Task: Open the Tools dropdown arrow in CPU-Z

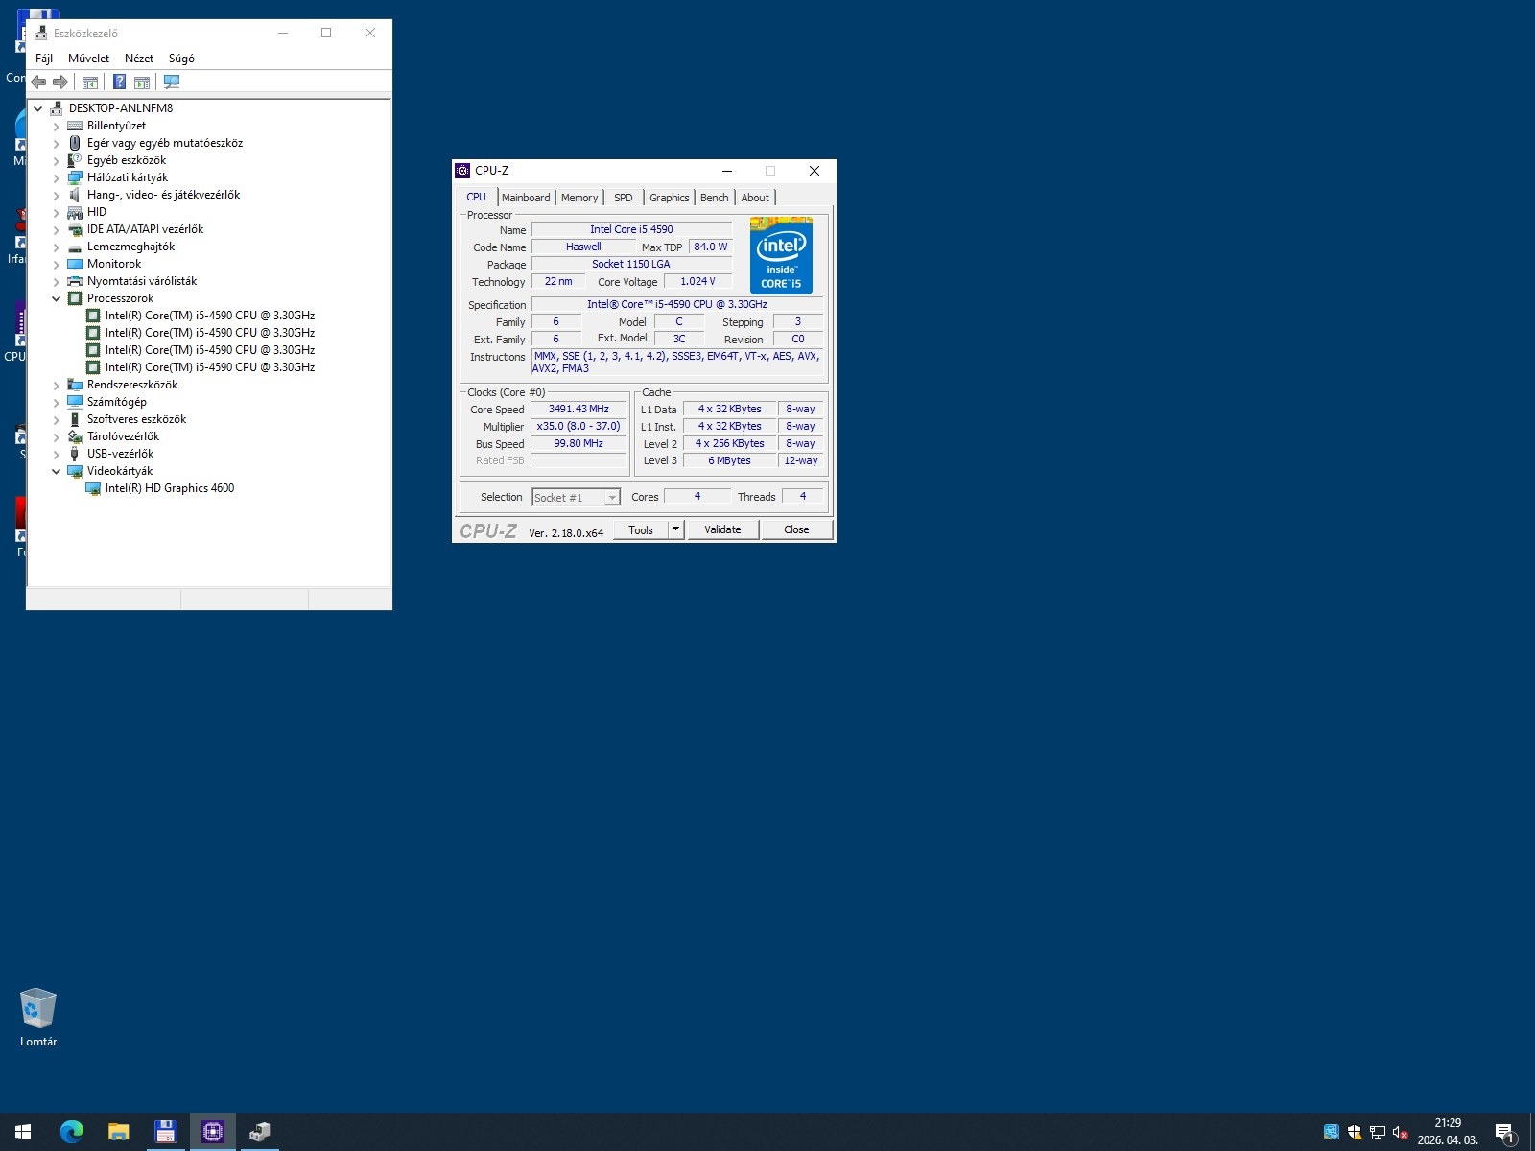Action: [x=675, y=529]
